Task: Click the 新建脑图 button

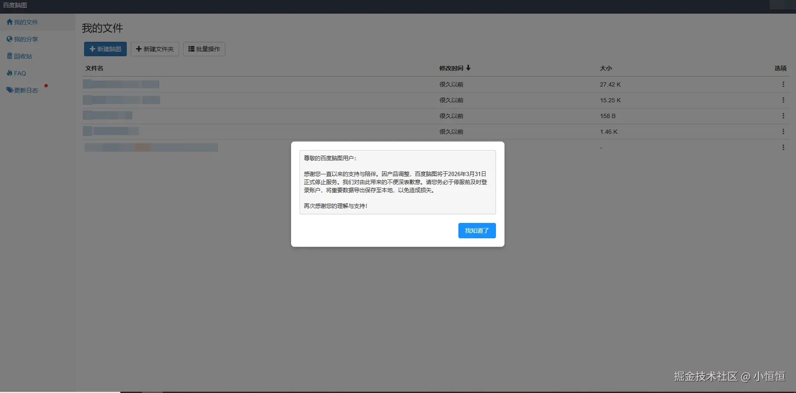Action: tap(105, 49)
